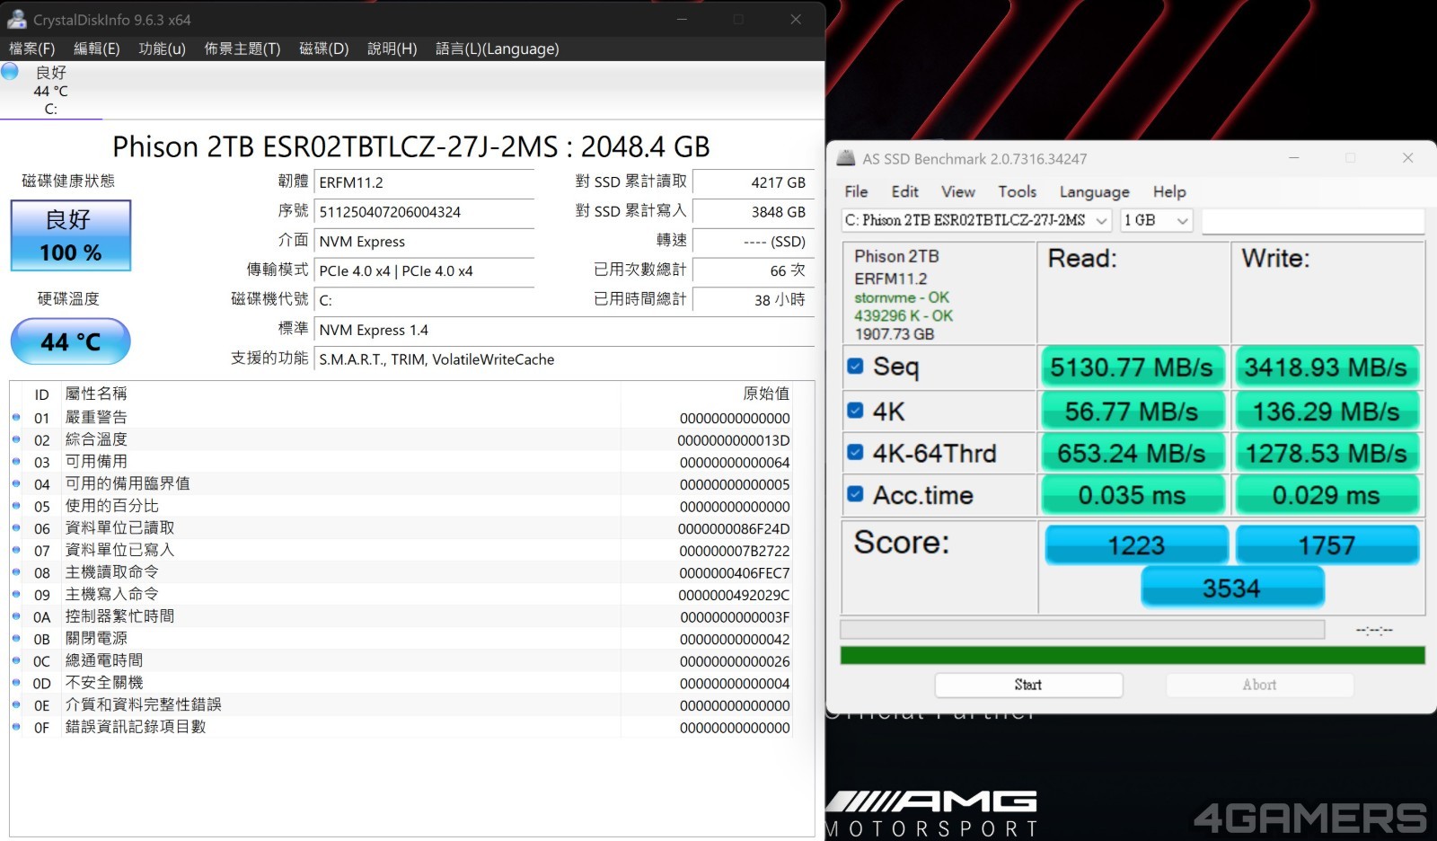Expand the 1 GB test size dropdown
Viewport: 1437px width, 841px height.
1156,220
